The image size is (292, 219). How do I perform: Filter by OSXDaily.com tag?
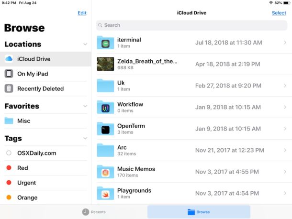[x=37, y=153]
